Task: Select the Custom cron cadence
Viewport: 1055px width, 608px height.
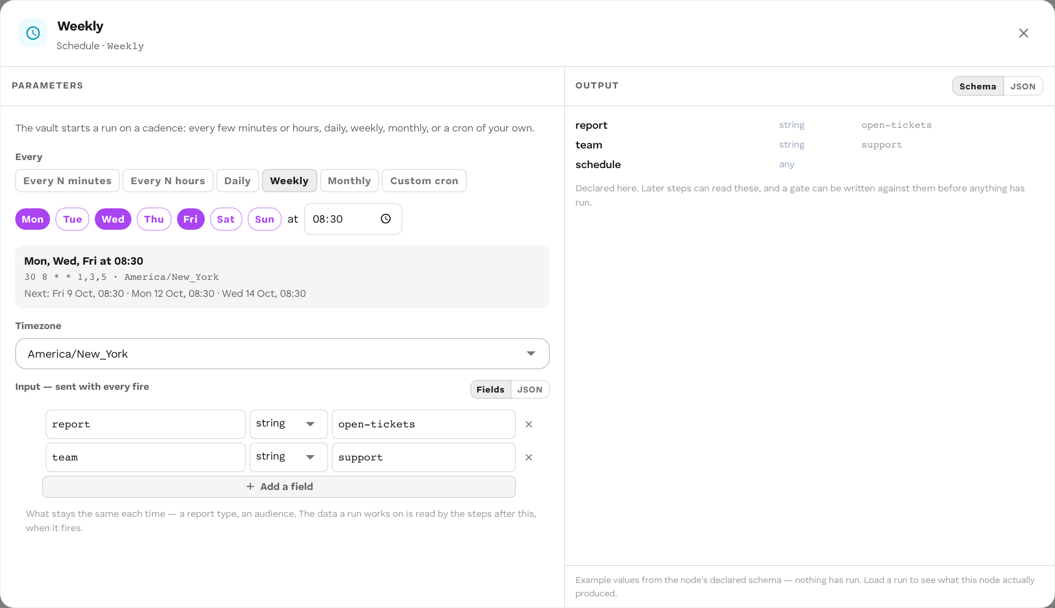Action: (424, 181)
